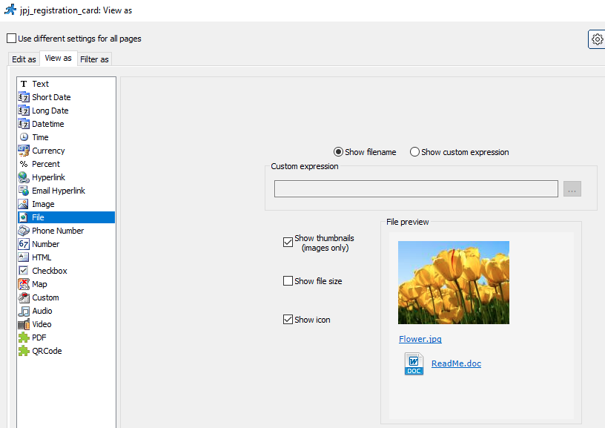Open the Filter as tab
This screenshot has height=428, width=605.
tap(94, 59)
